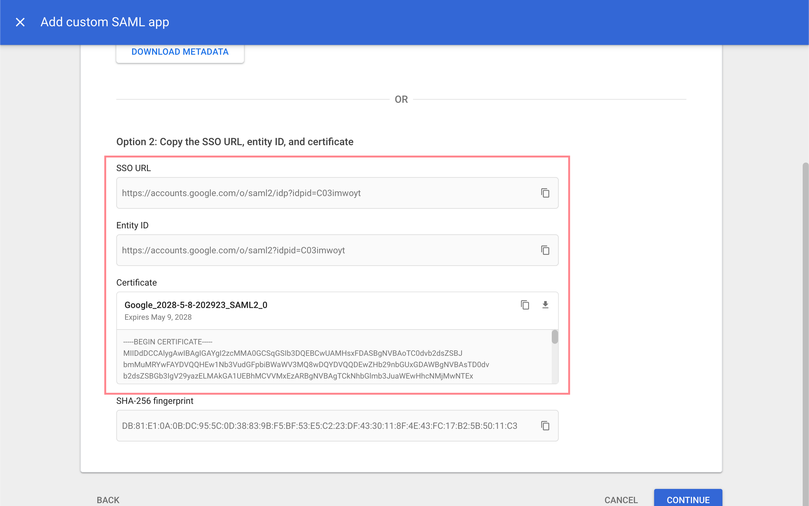Viewport: 809px width, 506px height.
Task: Download the Google SAML2 certificate
Action: 545,305
